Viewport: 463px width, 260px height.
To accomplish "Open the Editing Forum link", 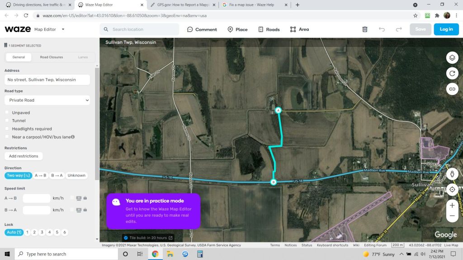I will coord(375,245).
